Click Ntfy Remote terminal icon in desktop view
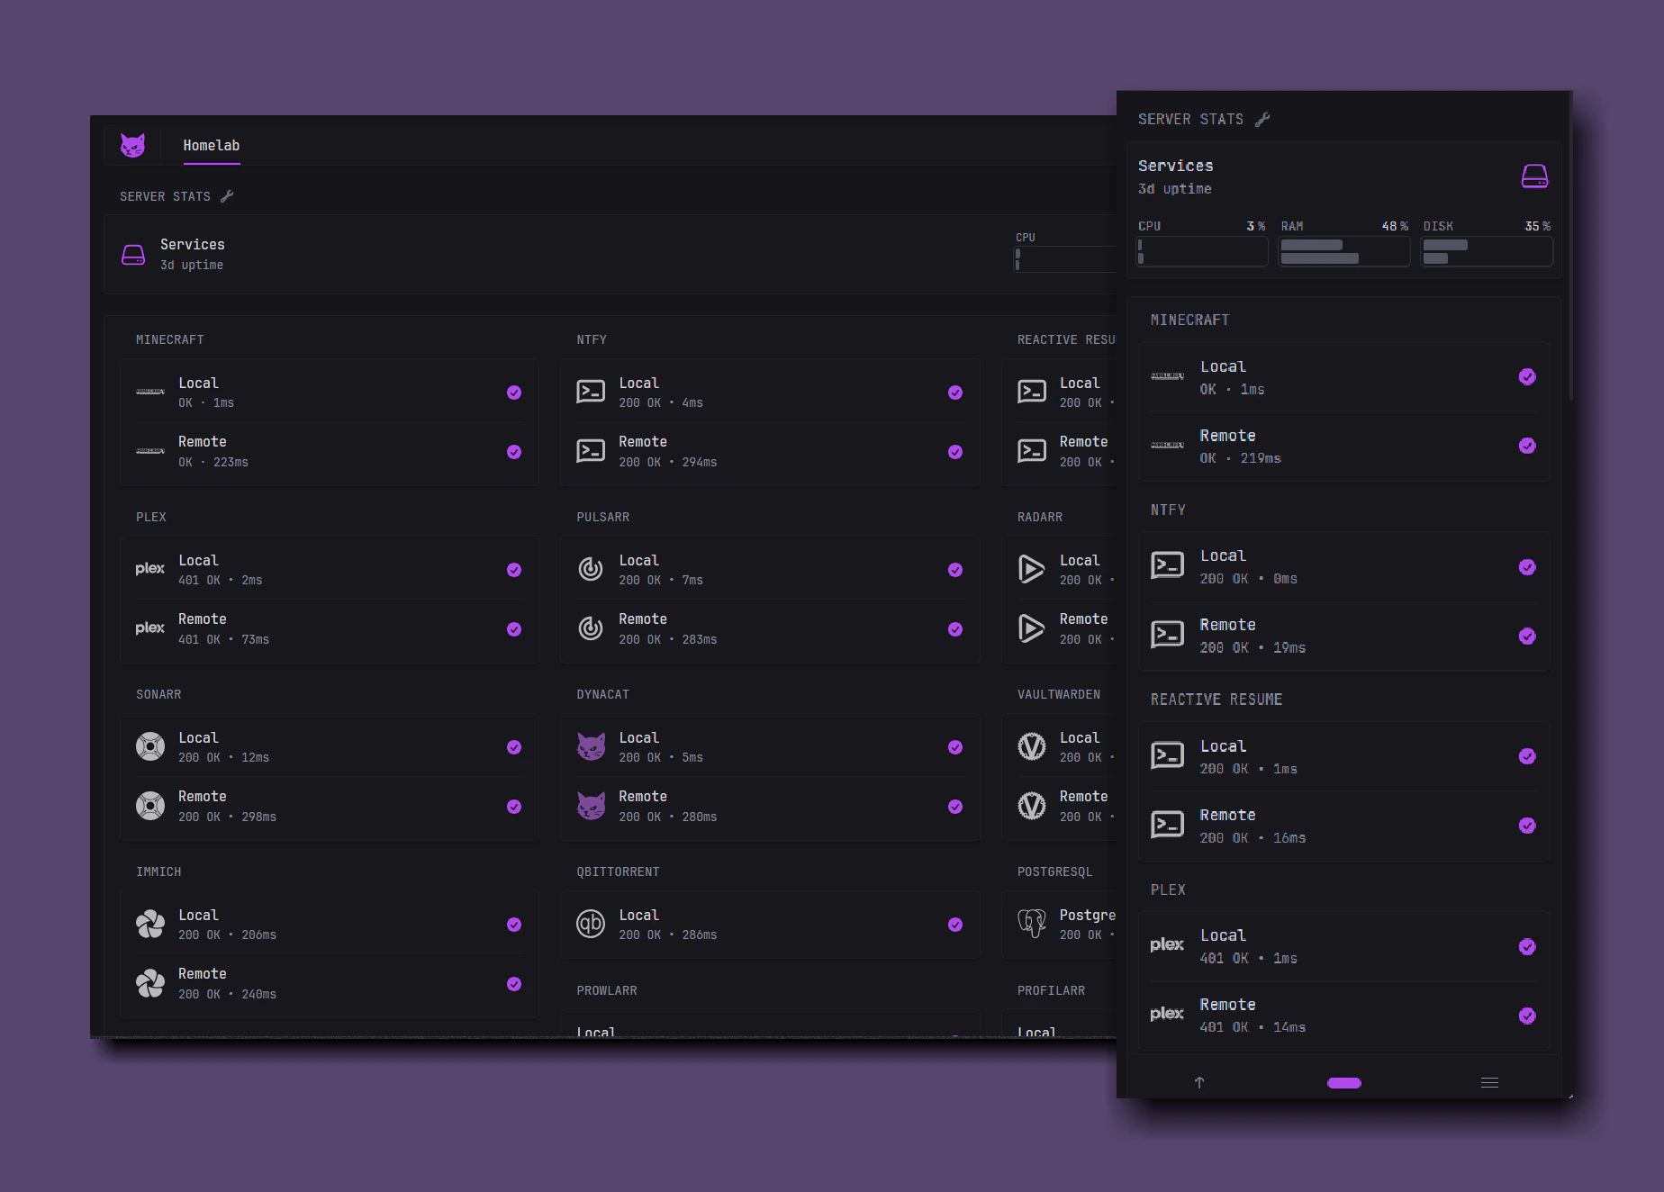The height and width of the screenshot is (1192, 1664). (591, 451)
